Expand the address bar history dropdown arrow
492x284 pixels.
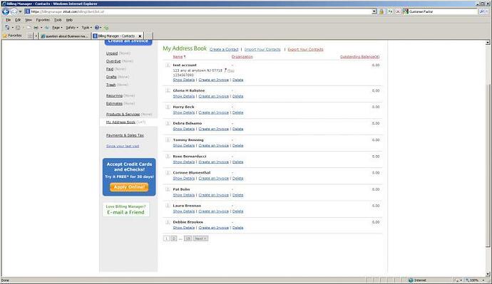pos(374,11)
